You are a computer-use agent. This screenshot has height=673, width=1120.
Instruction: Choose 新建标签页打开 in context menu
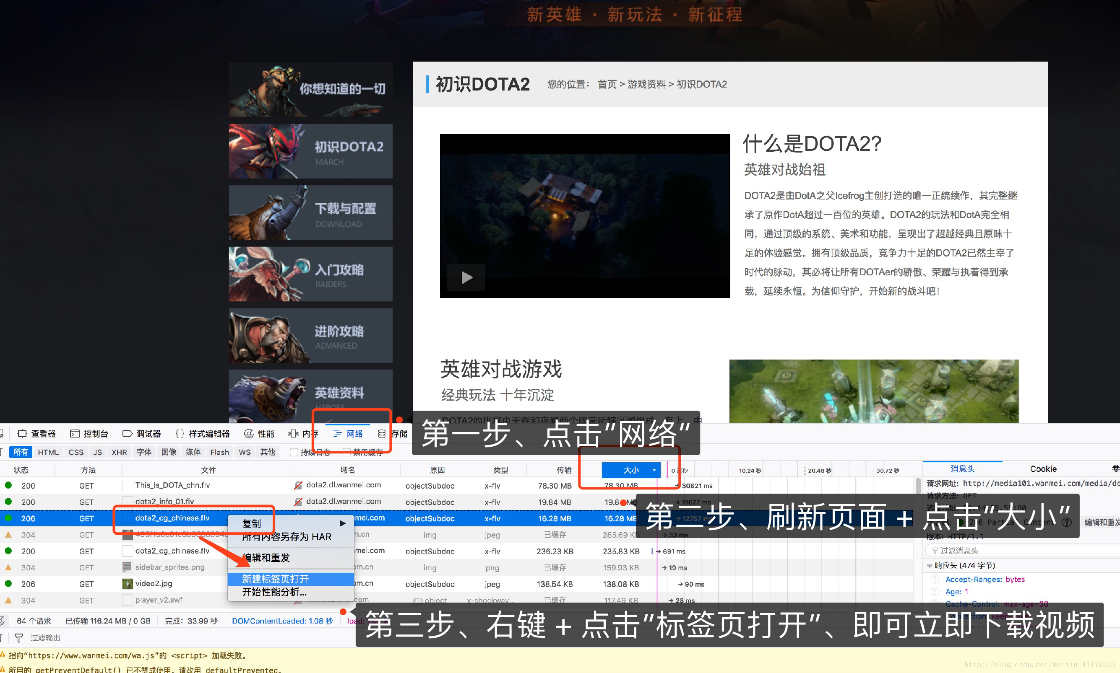click(290, 579)
